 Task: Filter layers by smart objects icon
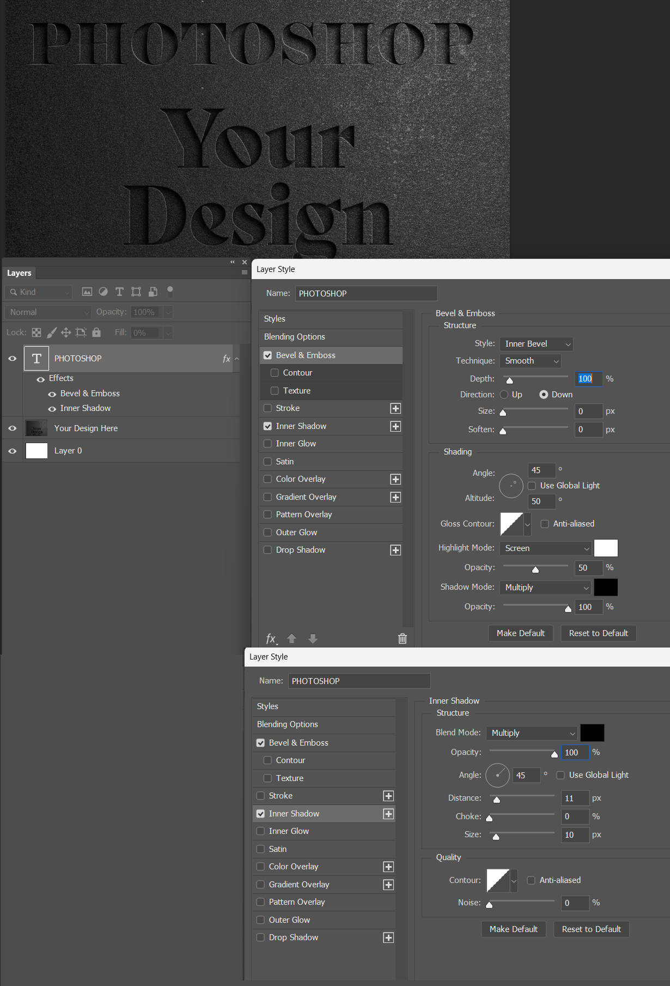pyautogui.click(x=153, y=292)
